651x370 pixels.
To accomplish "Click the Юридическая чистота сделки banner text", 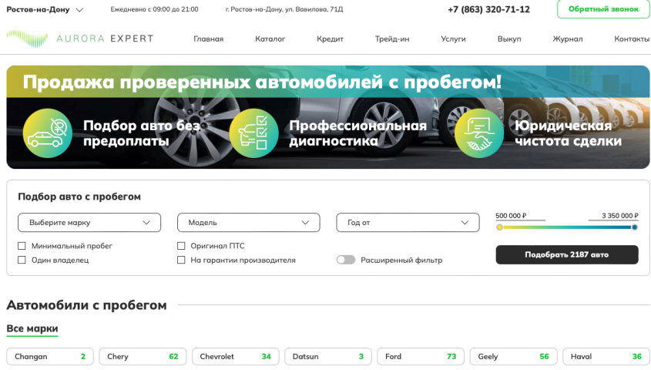I will click(x=568, y=133).
